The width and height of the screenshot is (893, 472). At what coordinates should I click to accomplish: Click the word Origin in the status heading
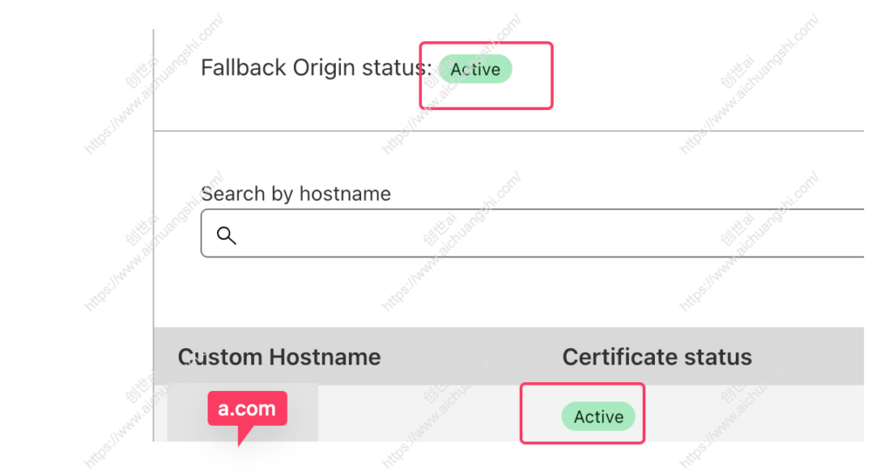(x=324, y=68)
